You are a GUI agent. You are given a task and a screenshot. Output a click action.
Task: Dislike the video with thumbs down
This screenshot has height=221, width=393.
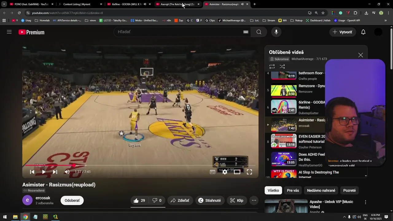[157, 200]
